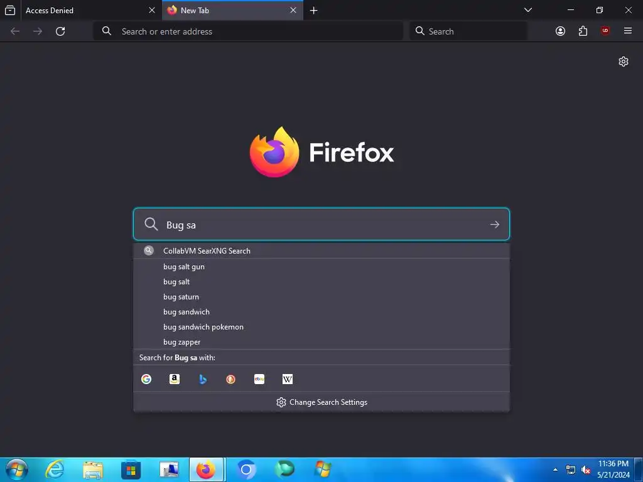Choose the bug salt suggestion
643x482 pixels.
[321, 282]
